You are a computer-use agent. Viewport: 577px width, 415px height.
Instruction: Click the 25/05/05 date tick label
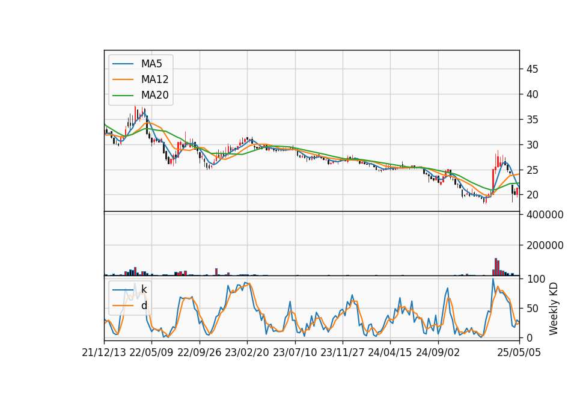(519, 352)
